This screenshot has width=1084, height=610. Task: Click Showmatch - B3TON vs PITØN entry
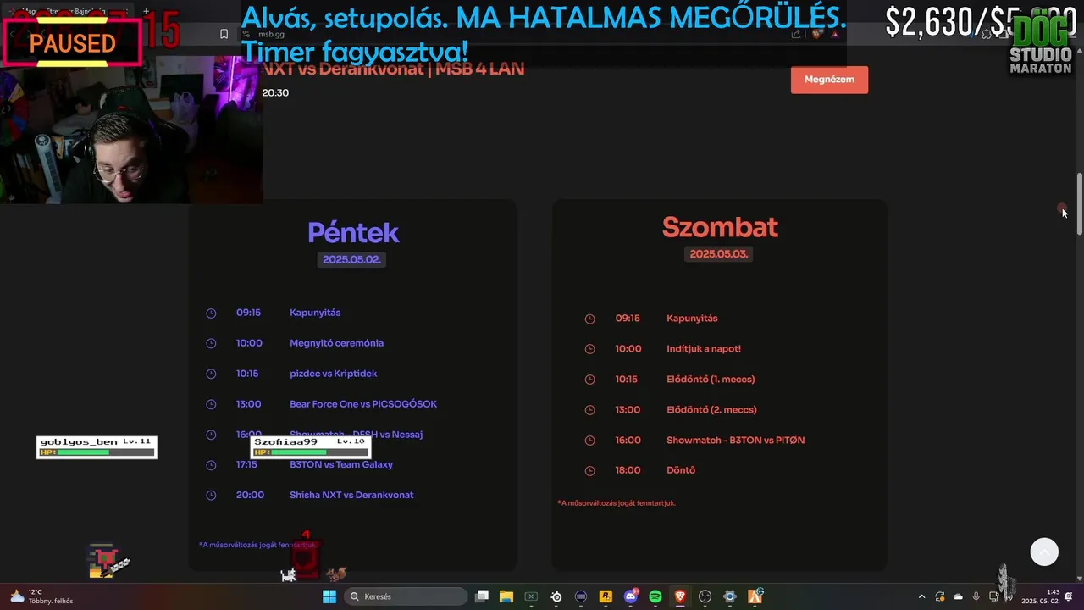pyautogui.click(x=736, y=441)
